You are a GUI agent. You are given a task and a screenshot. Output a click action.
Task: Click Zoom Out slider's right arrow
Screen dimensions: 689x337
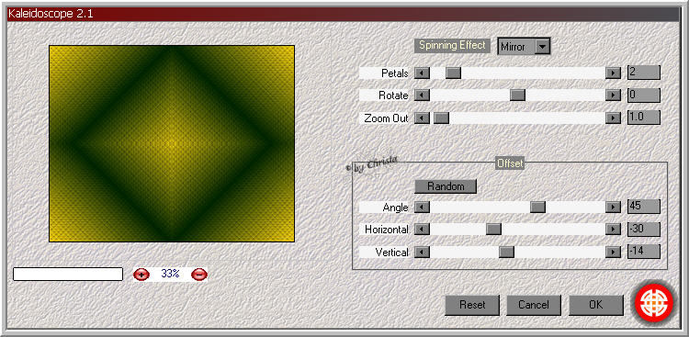(x=613, y=118)
